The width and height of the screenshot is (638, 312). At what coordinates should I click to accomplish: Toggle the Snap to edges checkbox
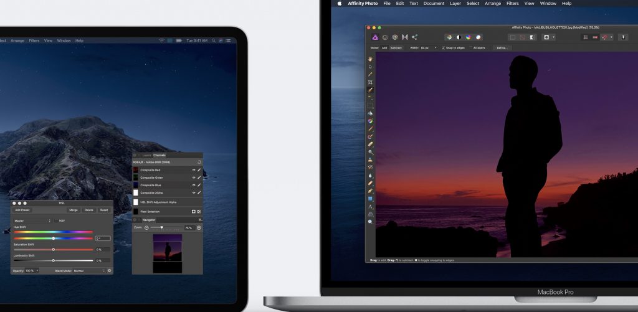pyautogui.click(x=444, y=48)
